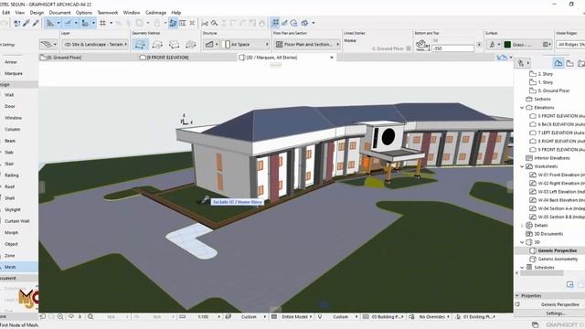Screen dimensions: 585x329
Task: Pick the Shell tool
Action: click(x=10, y=198)
